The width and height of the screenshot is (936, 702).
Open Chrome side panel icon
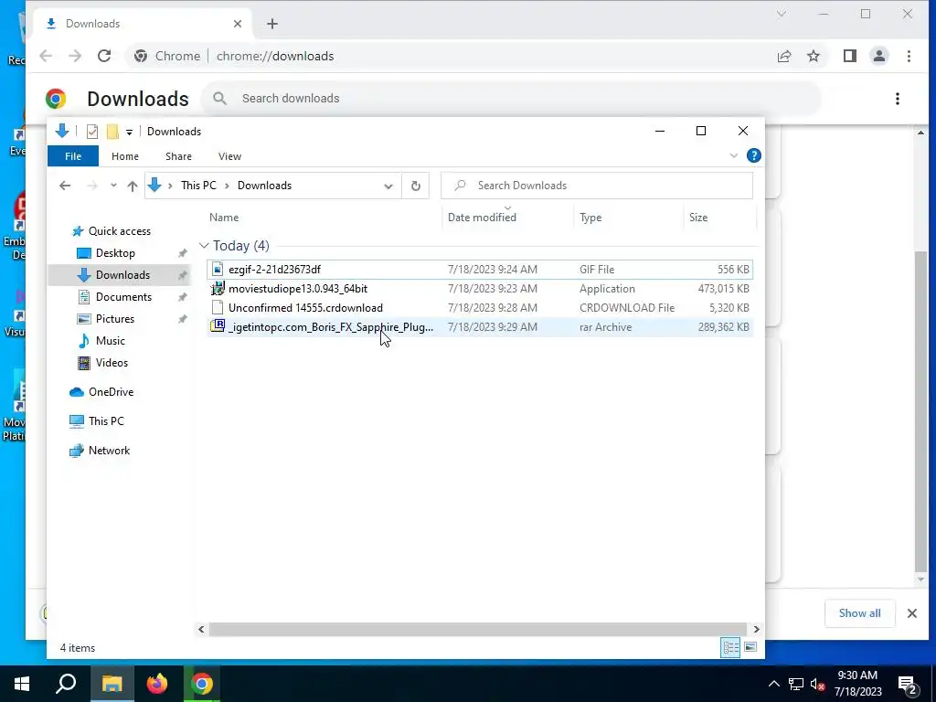point(849,56)
